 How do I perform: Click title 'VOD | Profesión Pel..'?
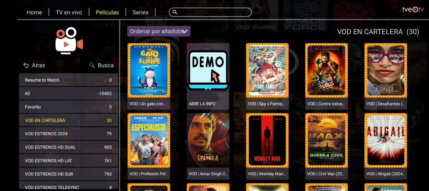pyautogui.click(x=148, y=174)
